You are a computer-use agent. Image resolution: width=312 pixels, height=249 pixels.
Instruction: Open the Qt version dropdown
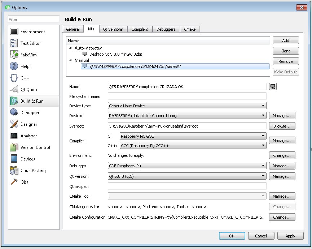pos(187,176)
